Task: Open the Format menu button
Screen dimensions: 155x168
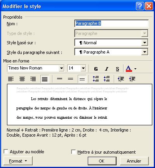Action: click(18, 161)
